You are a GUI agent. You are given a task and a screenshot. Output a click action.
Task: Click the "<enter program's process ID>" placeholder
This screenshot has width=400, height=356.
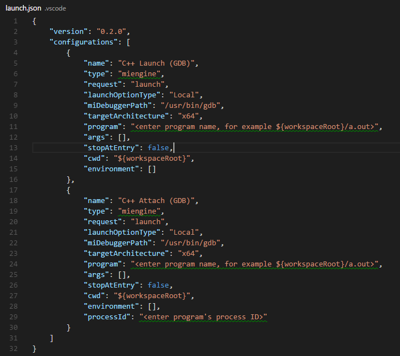coord(204,317)
